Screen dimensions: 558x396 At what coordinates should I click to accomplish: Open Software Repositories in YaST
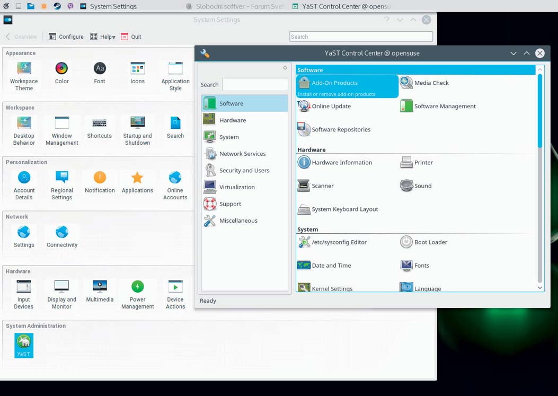point(334,130)
